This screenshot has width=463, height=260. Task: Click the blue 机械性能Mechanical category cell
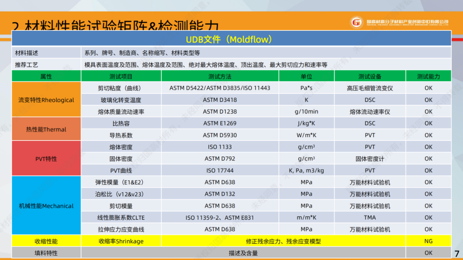(46, 205)
